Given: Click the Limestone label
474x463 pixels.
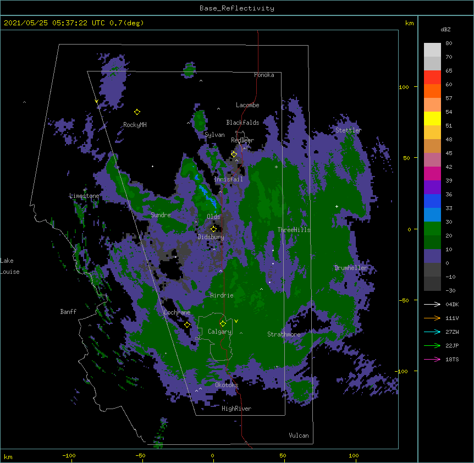Looking at the screenshot, I should point(84,196).
